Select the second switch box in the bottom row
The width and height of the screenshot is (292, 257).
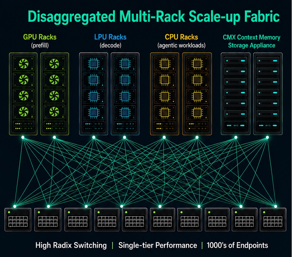pos(48,220)
